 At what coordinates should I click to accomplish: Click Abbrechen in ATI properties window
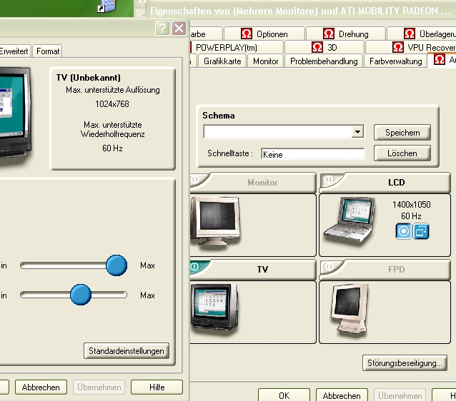[x=342, y=395]
